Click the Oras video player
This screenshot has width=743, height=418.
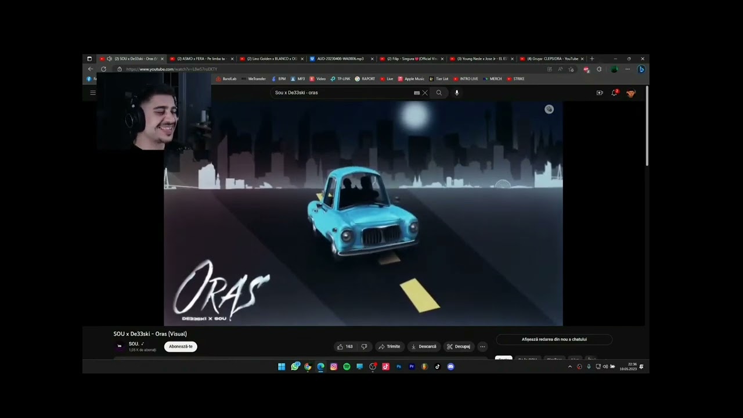(363, 214)
